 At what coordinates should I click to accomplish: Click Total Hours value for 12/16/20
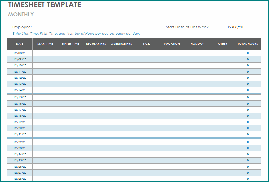click(248, 104)
